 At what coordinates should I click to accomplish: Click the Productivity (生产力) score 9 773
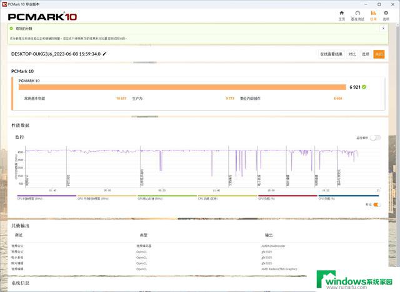pos(230,99)
